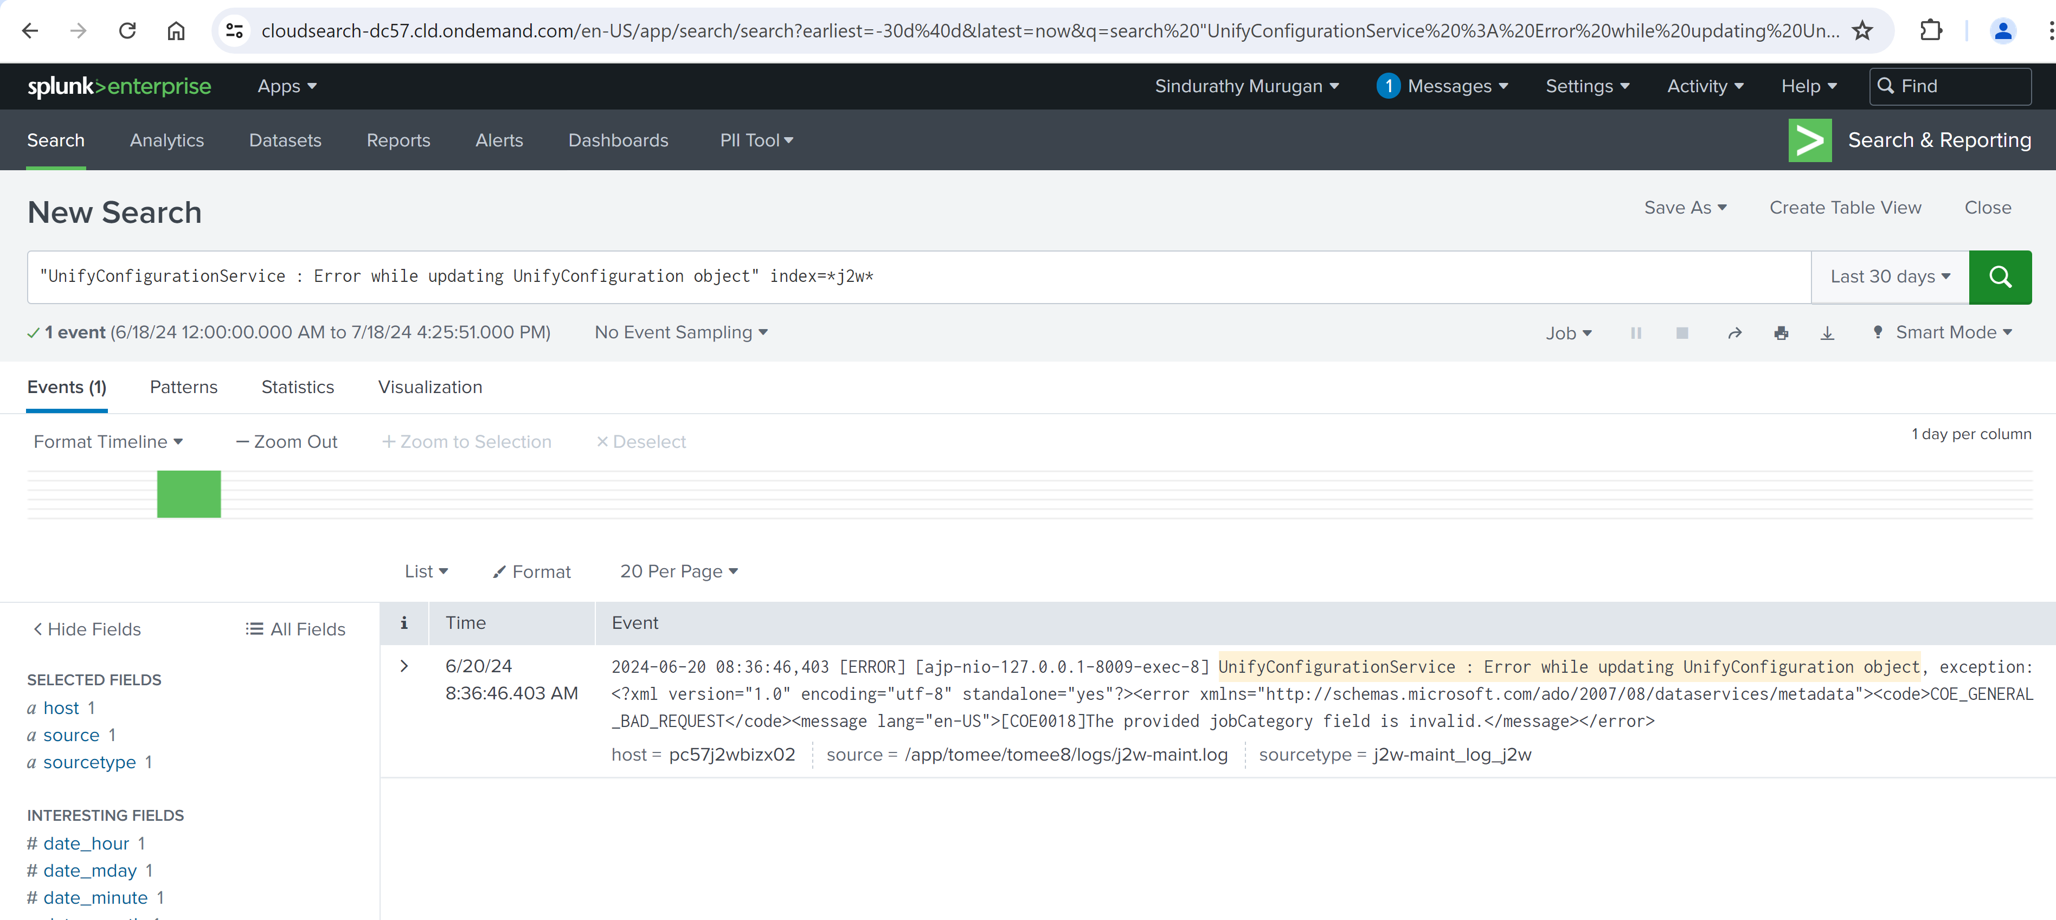Click the Format button above results
This screenshot has width=2056, height=920.
(531, 571)
